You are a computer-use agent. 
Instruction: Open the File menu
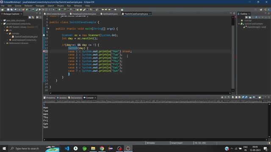click(3, 5)
